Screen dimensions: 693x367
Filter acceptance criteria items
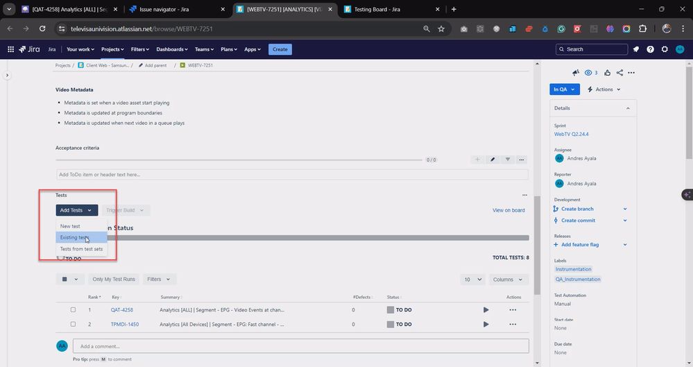coord(507,160)
